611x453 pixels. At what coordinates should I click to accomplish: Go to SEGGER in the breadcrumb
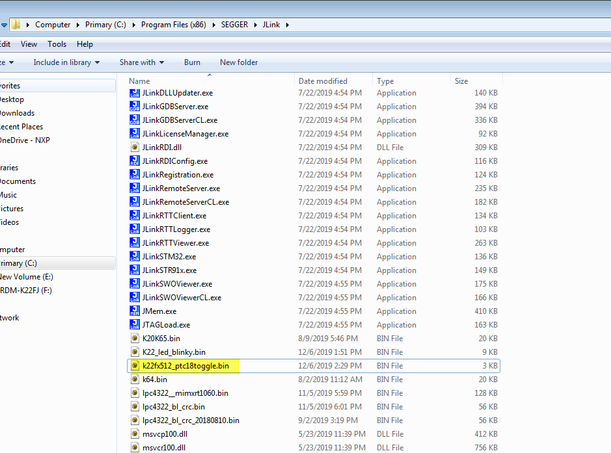click(x=235, y=25)
